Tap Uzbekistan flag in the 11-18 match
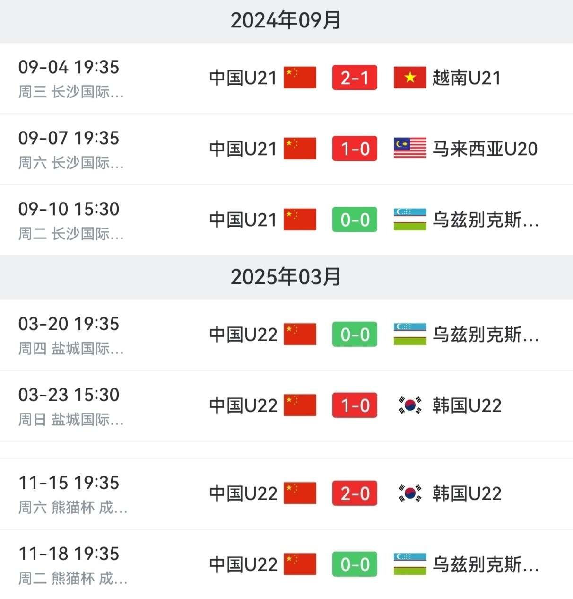Viewport: 573px width, 599px height. pos(410,564)
